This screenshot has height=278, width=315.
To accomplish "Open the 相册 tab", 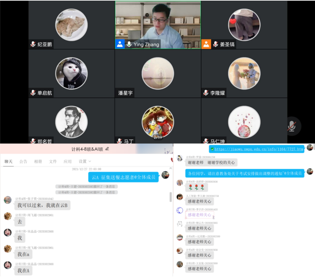I will click(x=38, y=161).
